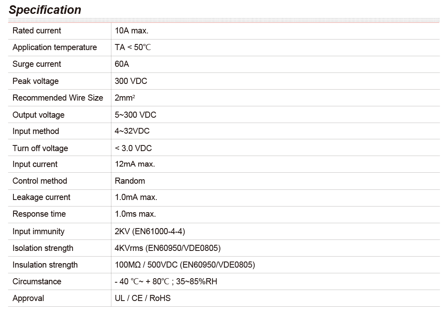This screenshot has width=448, height=312.
Task: Click the Leakage current label
Action: click(x=41, y=197)
